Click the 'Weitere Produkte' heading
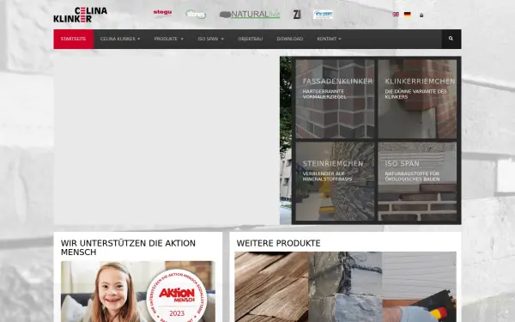This screenshot has width=515, height=322. [x=278, y=243]
